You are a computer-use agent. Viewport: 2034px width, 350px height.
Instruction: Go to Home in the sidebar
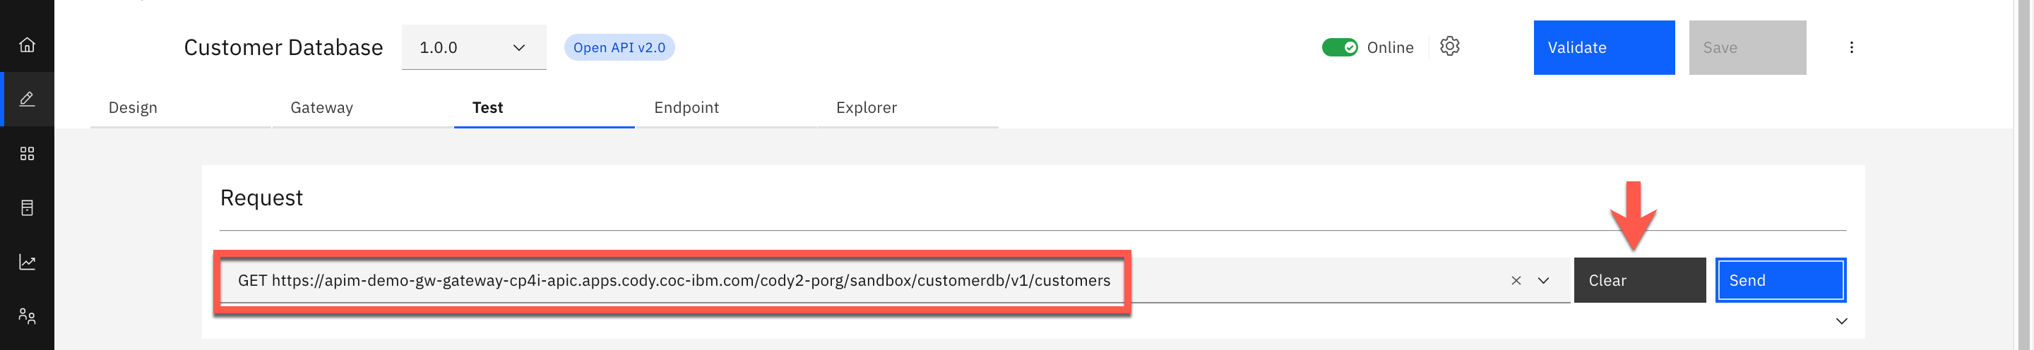(27, 45)
